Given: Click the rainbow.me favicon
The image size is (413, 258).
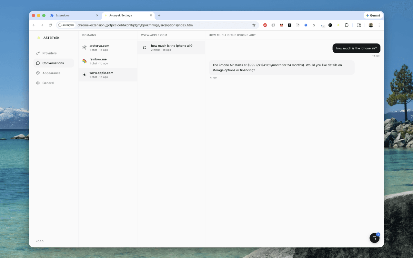Looking at the screenshot, I should (x=84, y=61).
